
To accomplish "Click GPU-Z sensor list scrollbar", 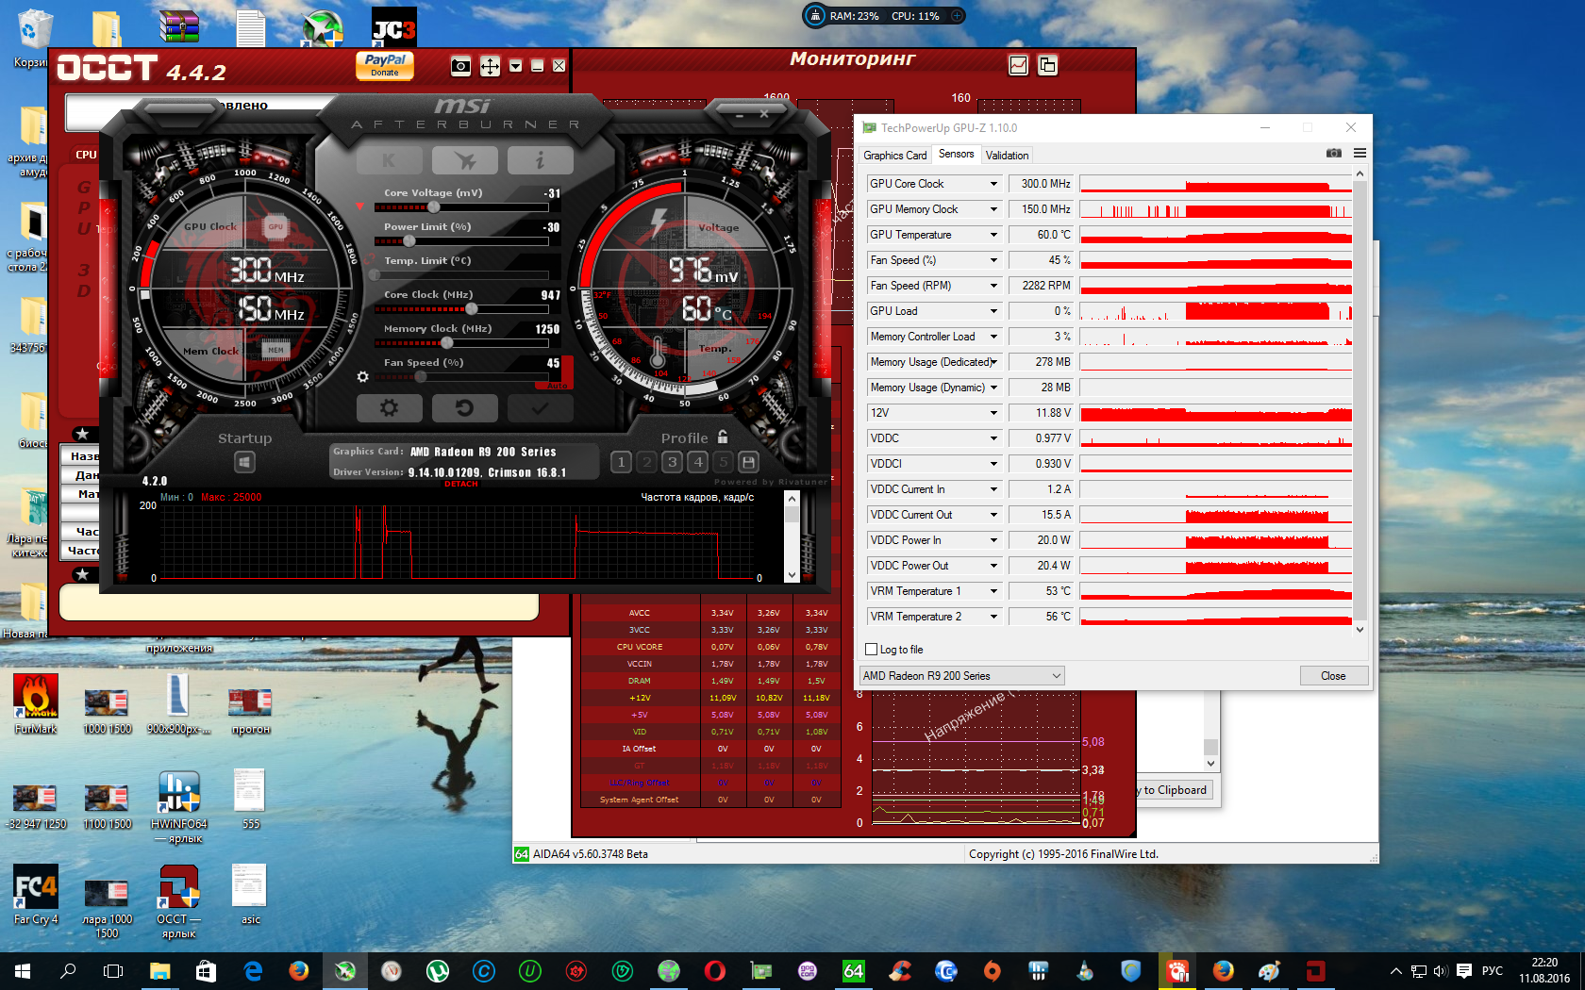I will (1360, 402).
